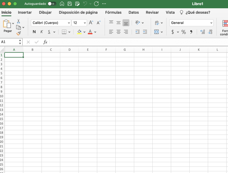
Task: Click the percent style icon
Action: click(x=184, y=32)
